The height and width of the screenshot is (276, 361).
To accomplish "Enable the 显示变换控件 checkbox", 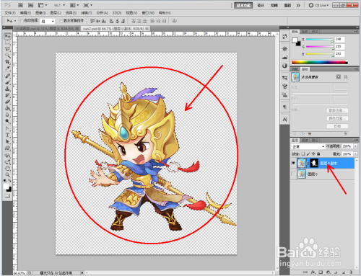I will [x=61, y=21].
